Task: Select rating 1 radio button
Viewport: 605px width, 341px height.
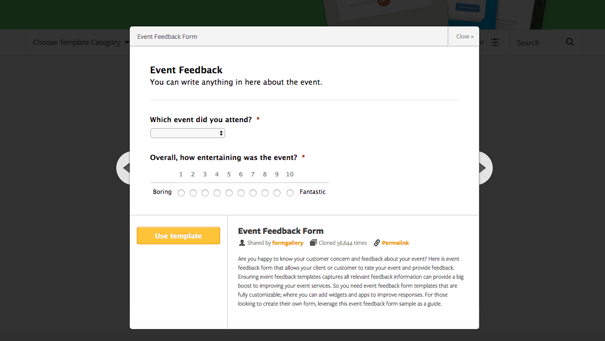Action: click(x=181, y=193)
